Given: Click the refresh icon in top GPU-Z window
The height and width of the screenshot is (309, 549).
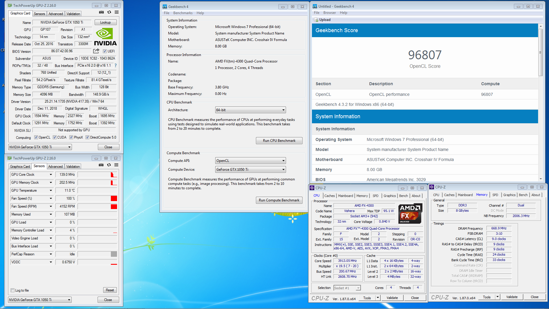Looking at the screenshot, I should [x=109, y=12].
